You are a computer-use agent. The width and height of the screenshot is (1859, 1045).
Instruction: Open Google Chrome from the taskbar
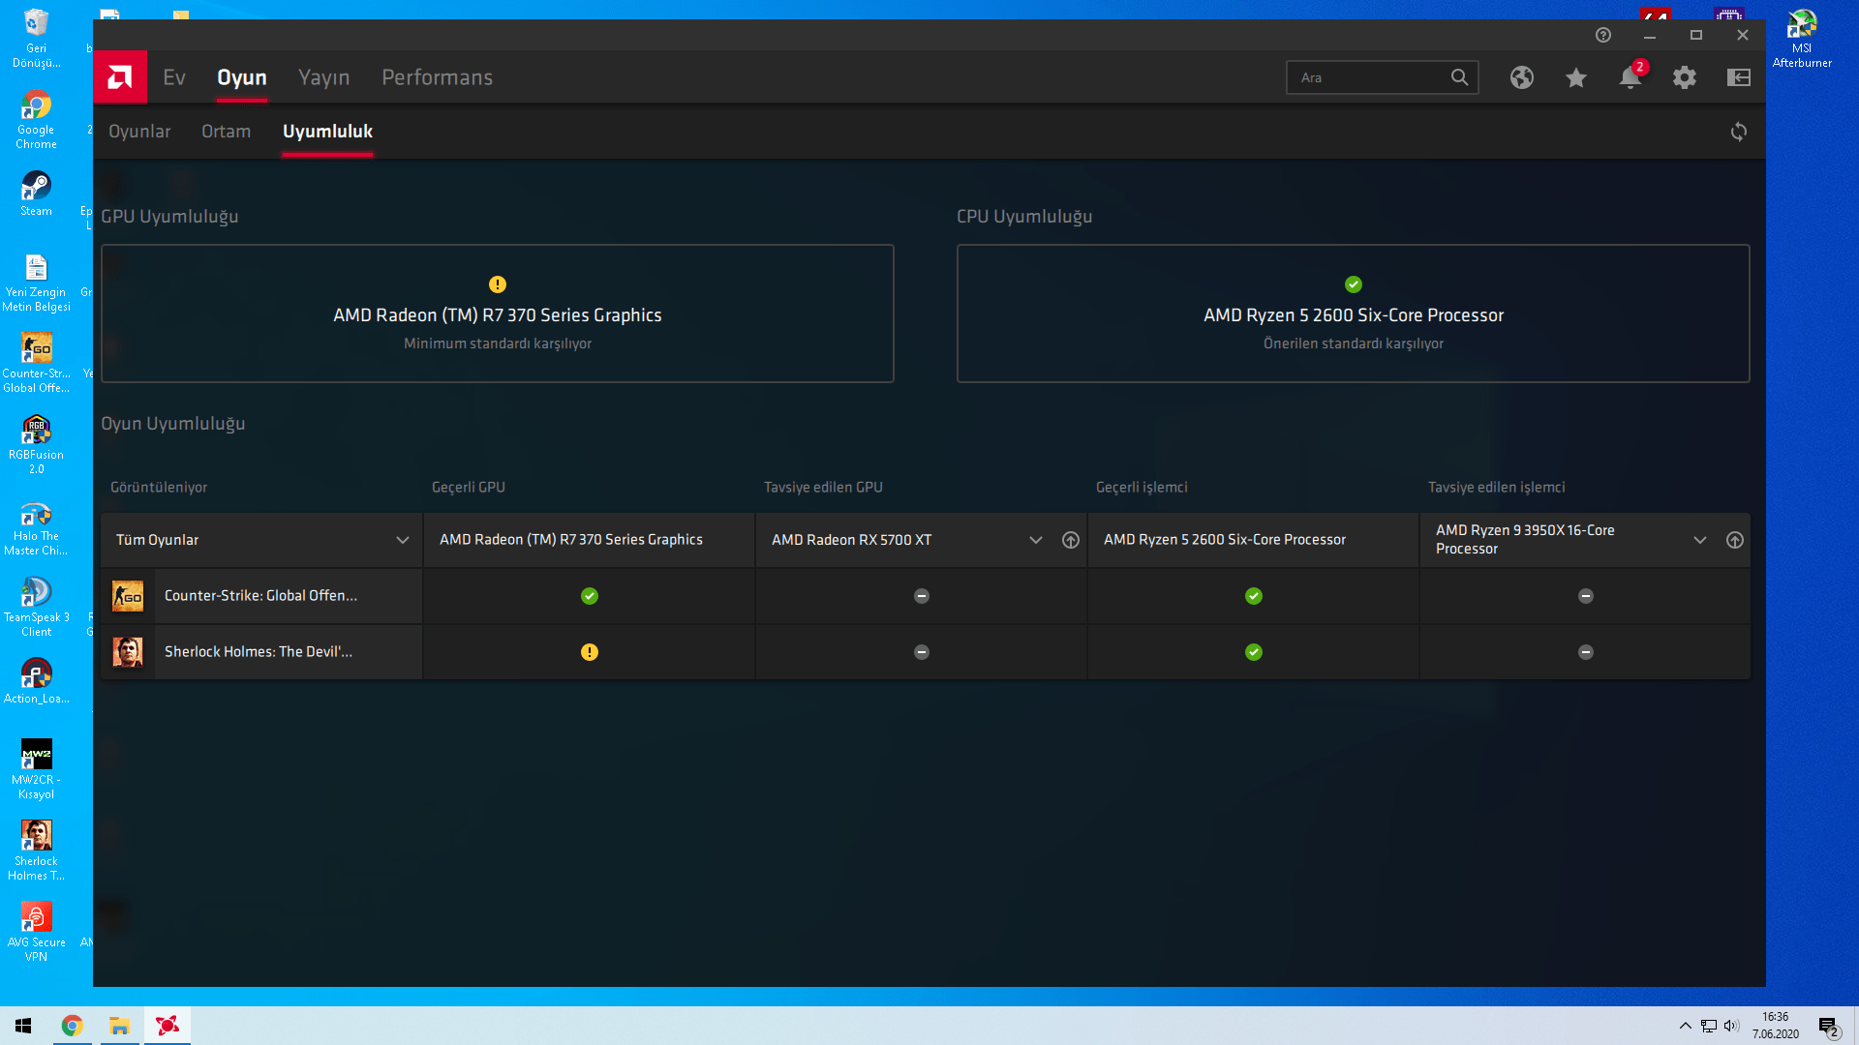tap(73, 1026)
